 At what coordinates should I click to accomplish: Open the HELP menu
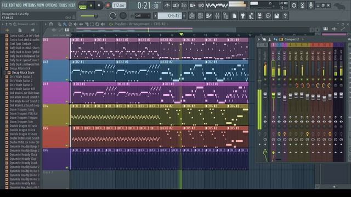[x=72, y=5]
